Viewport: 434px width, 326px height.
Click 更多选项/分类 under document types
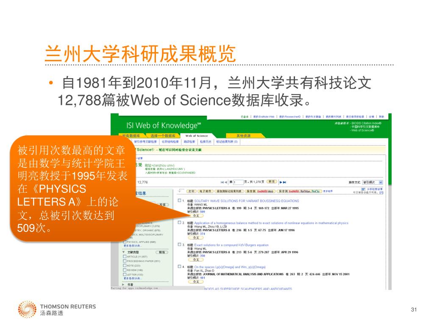[132, 278]
